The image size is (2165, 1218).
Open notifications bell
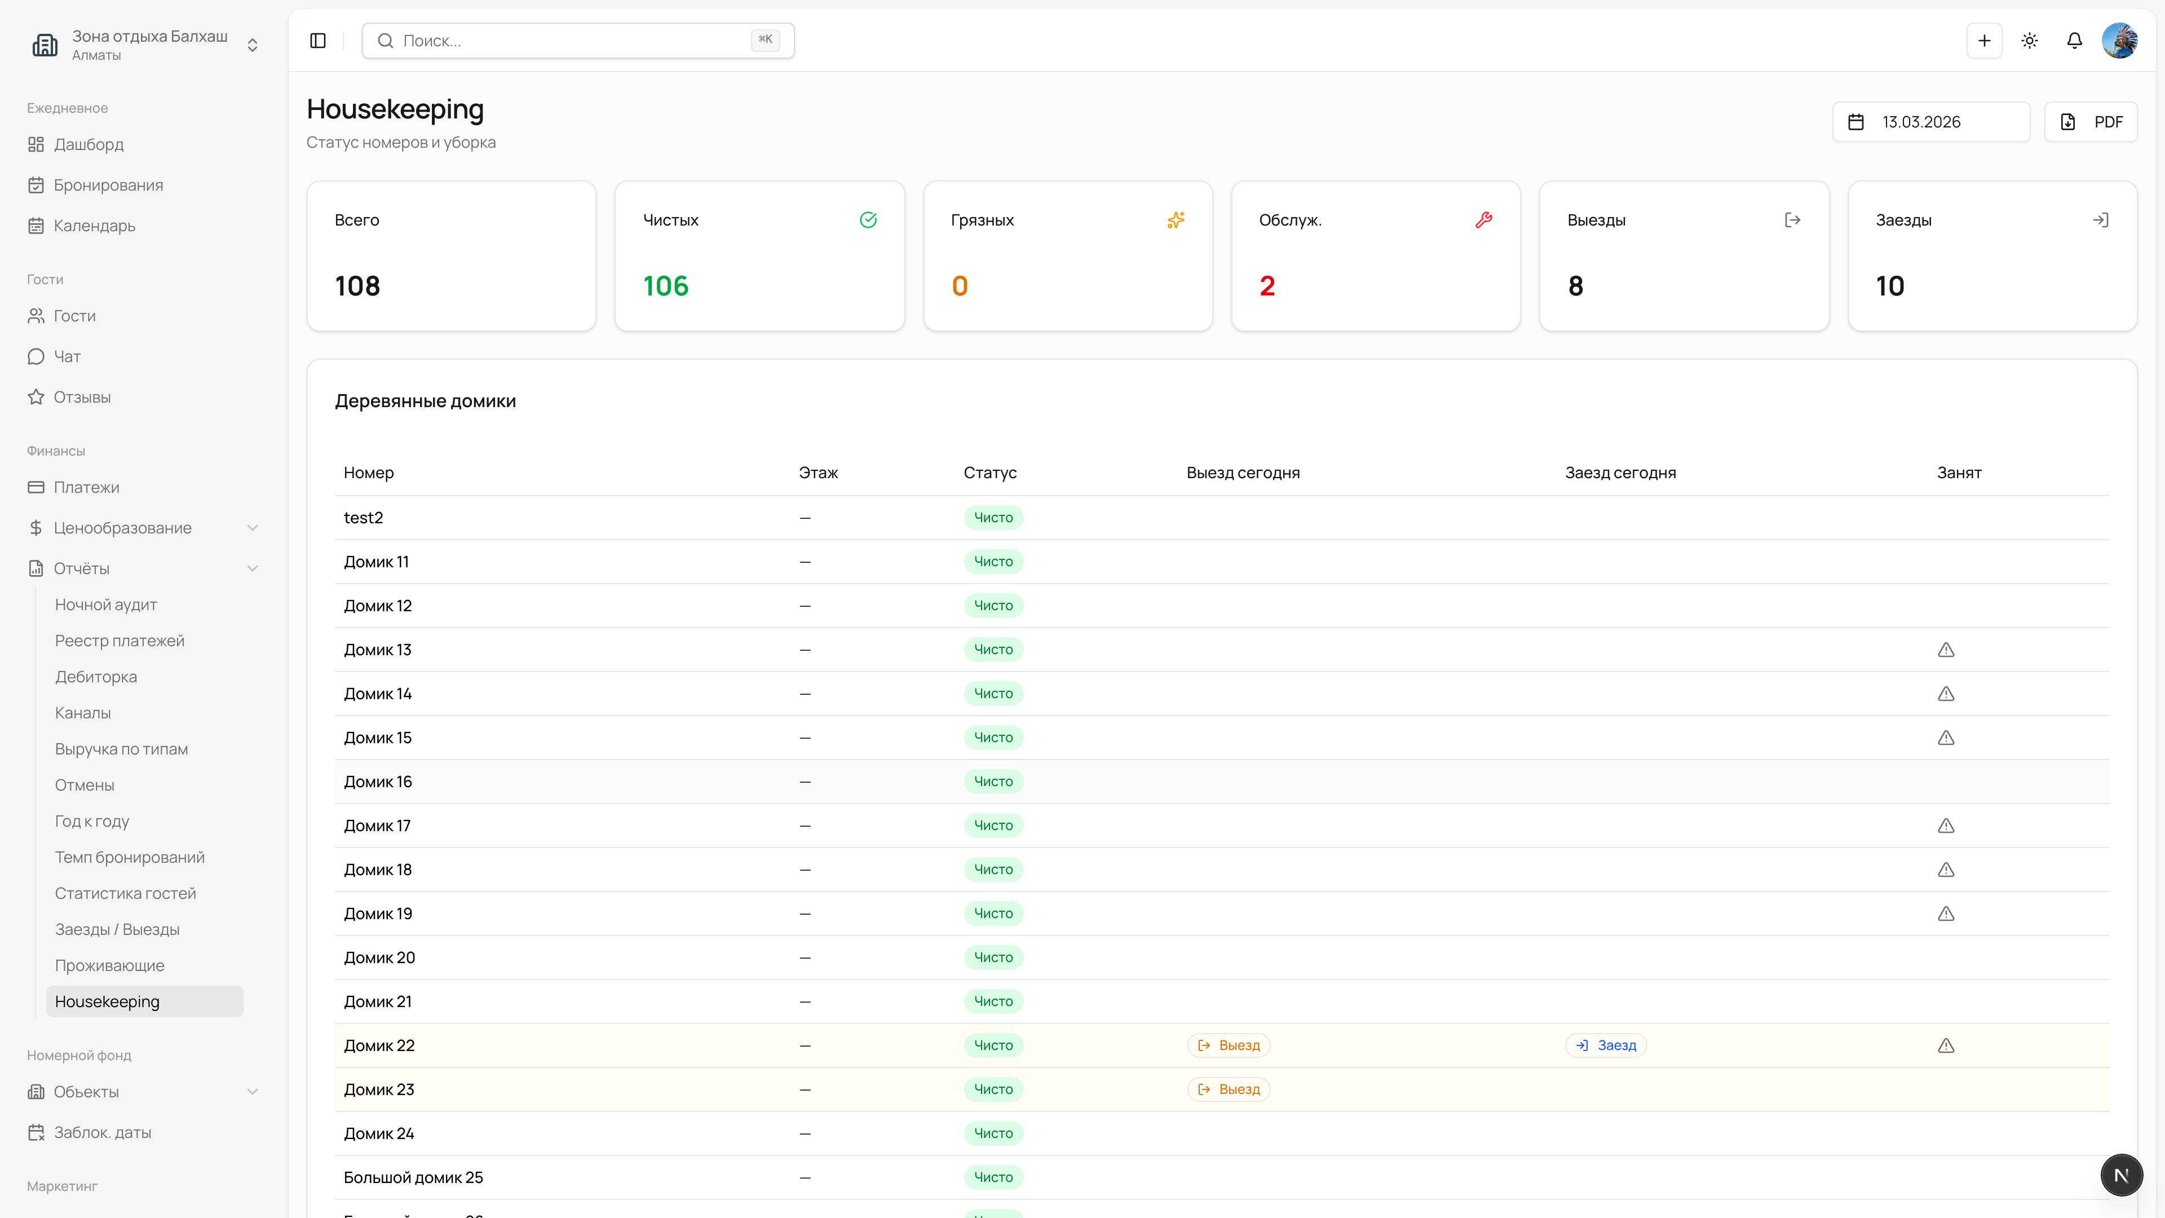(x=2074, y=41)
